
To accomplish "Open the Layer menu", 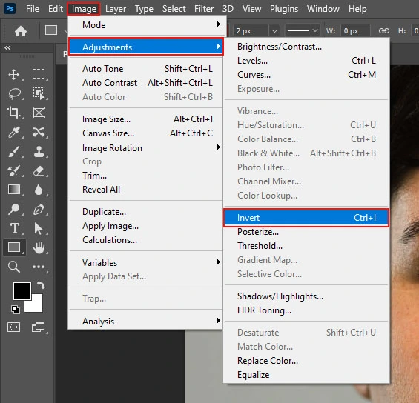I will coord(116,9).
